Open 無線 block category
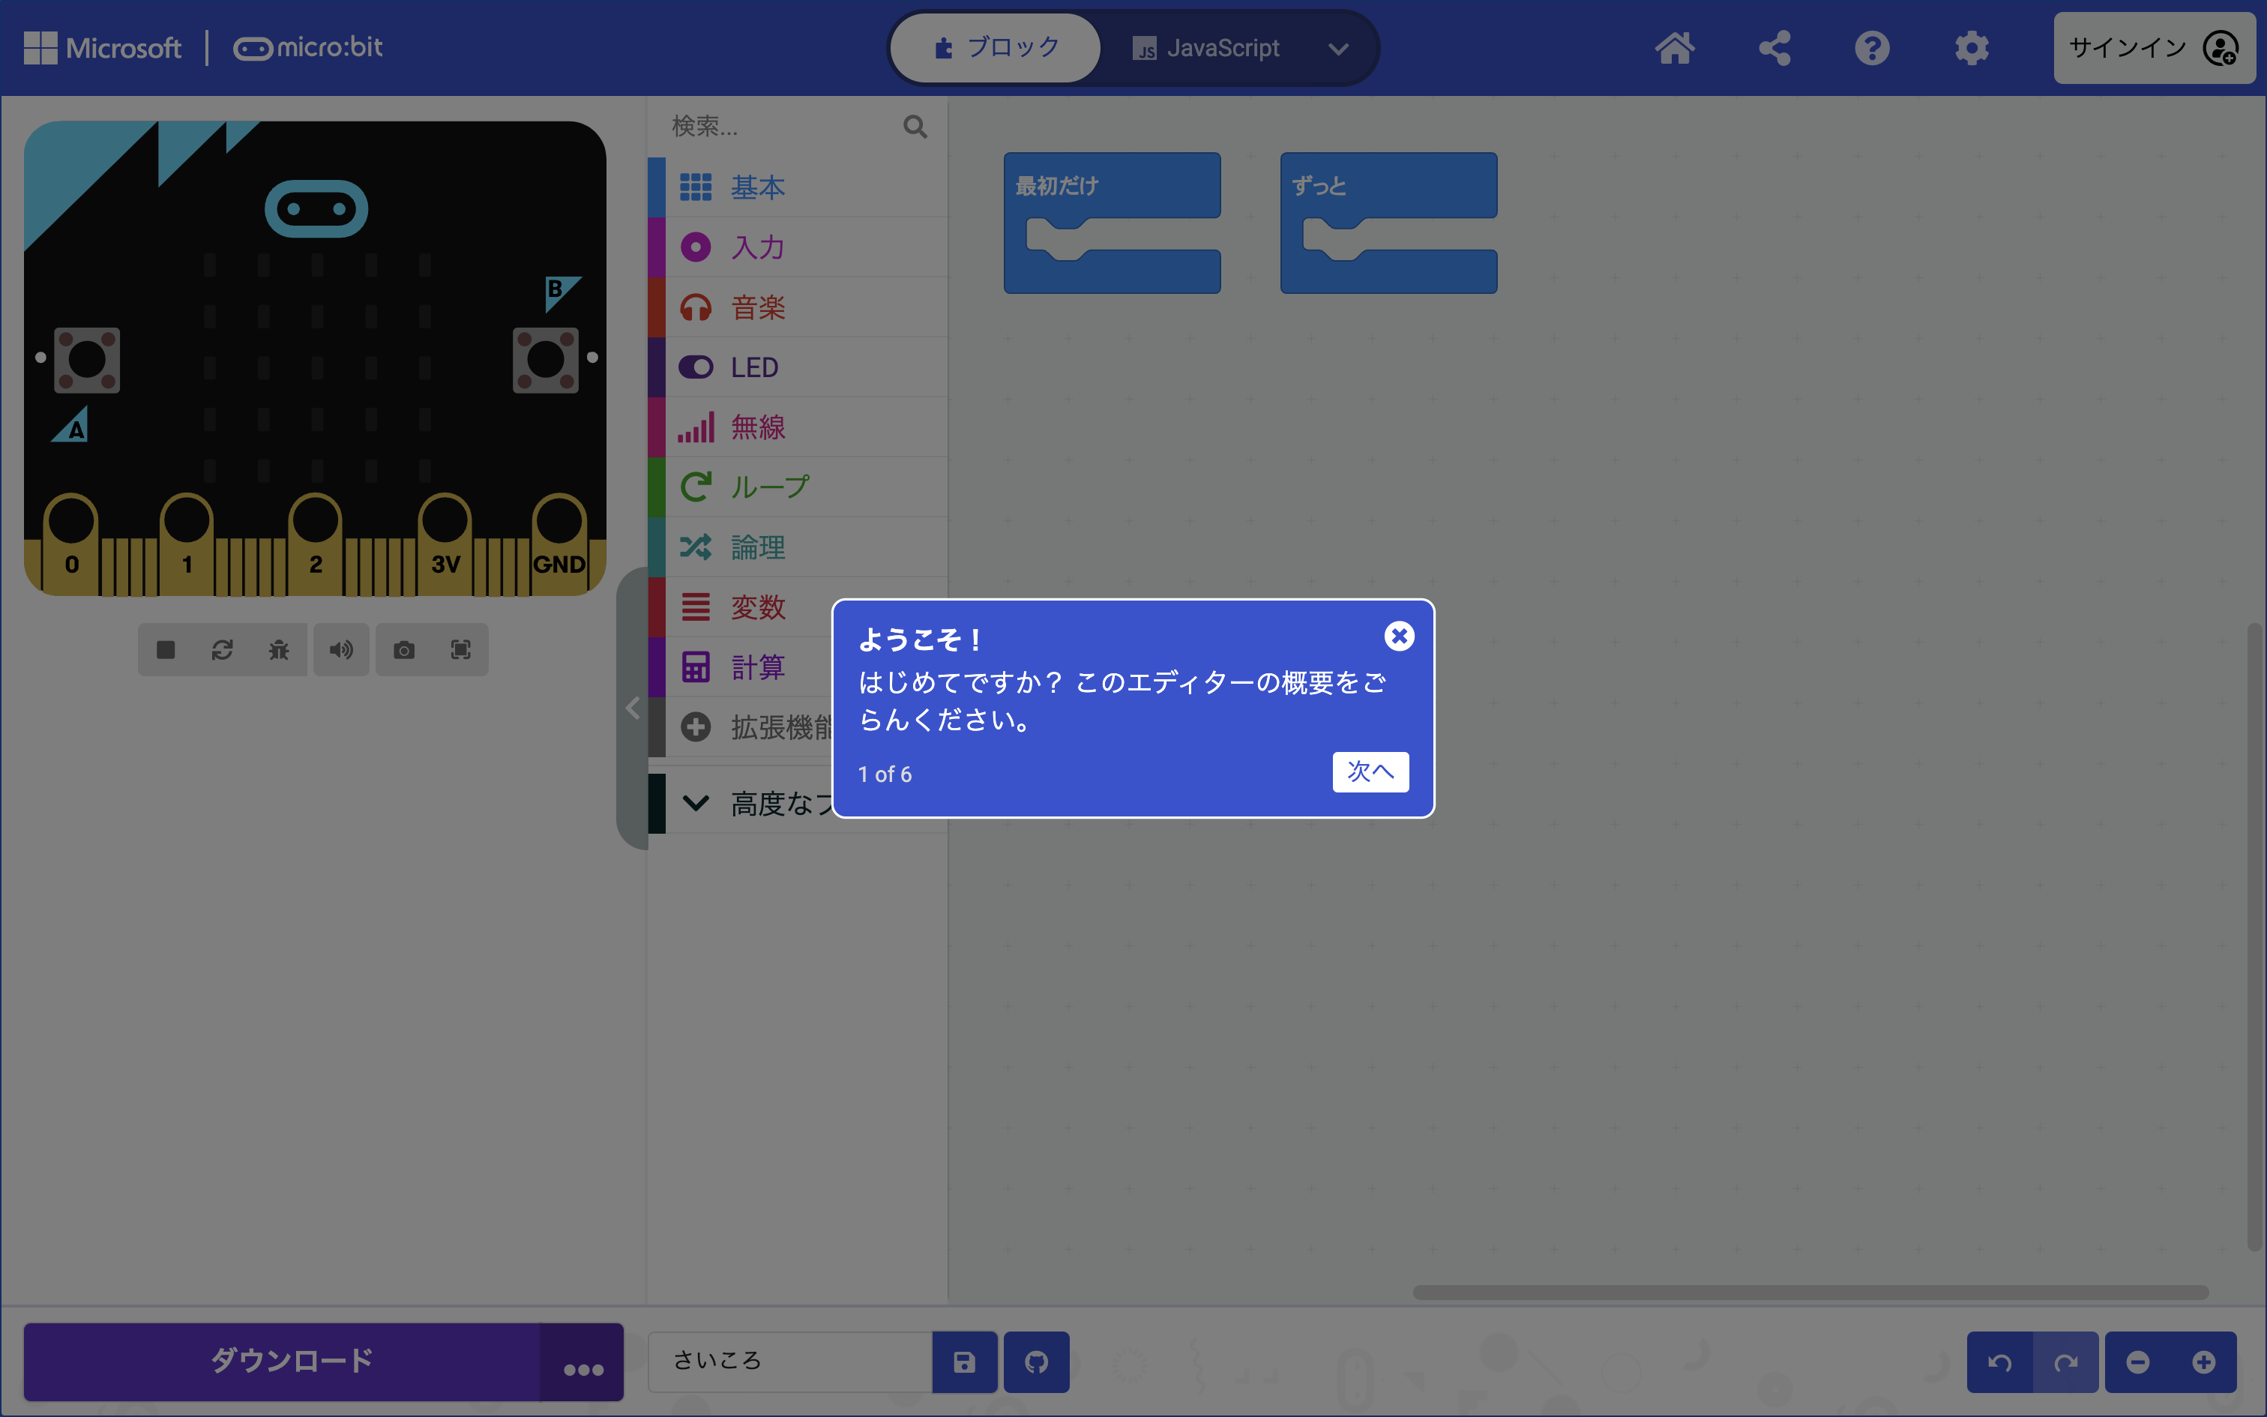This screenshot has width=2267, height=1417. point(797,427)
